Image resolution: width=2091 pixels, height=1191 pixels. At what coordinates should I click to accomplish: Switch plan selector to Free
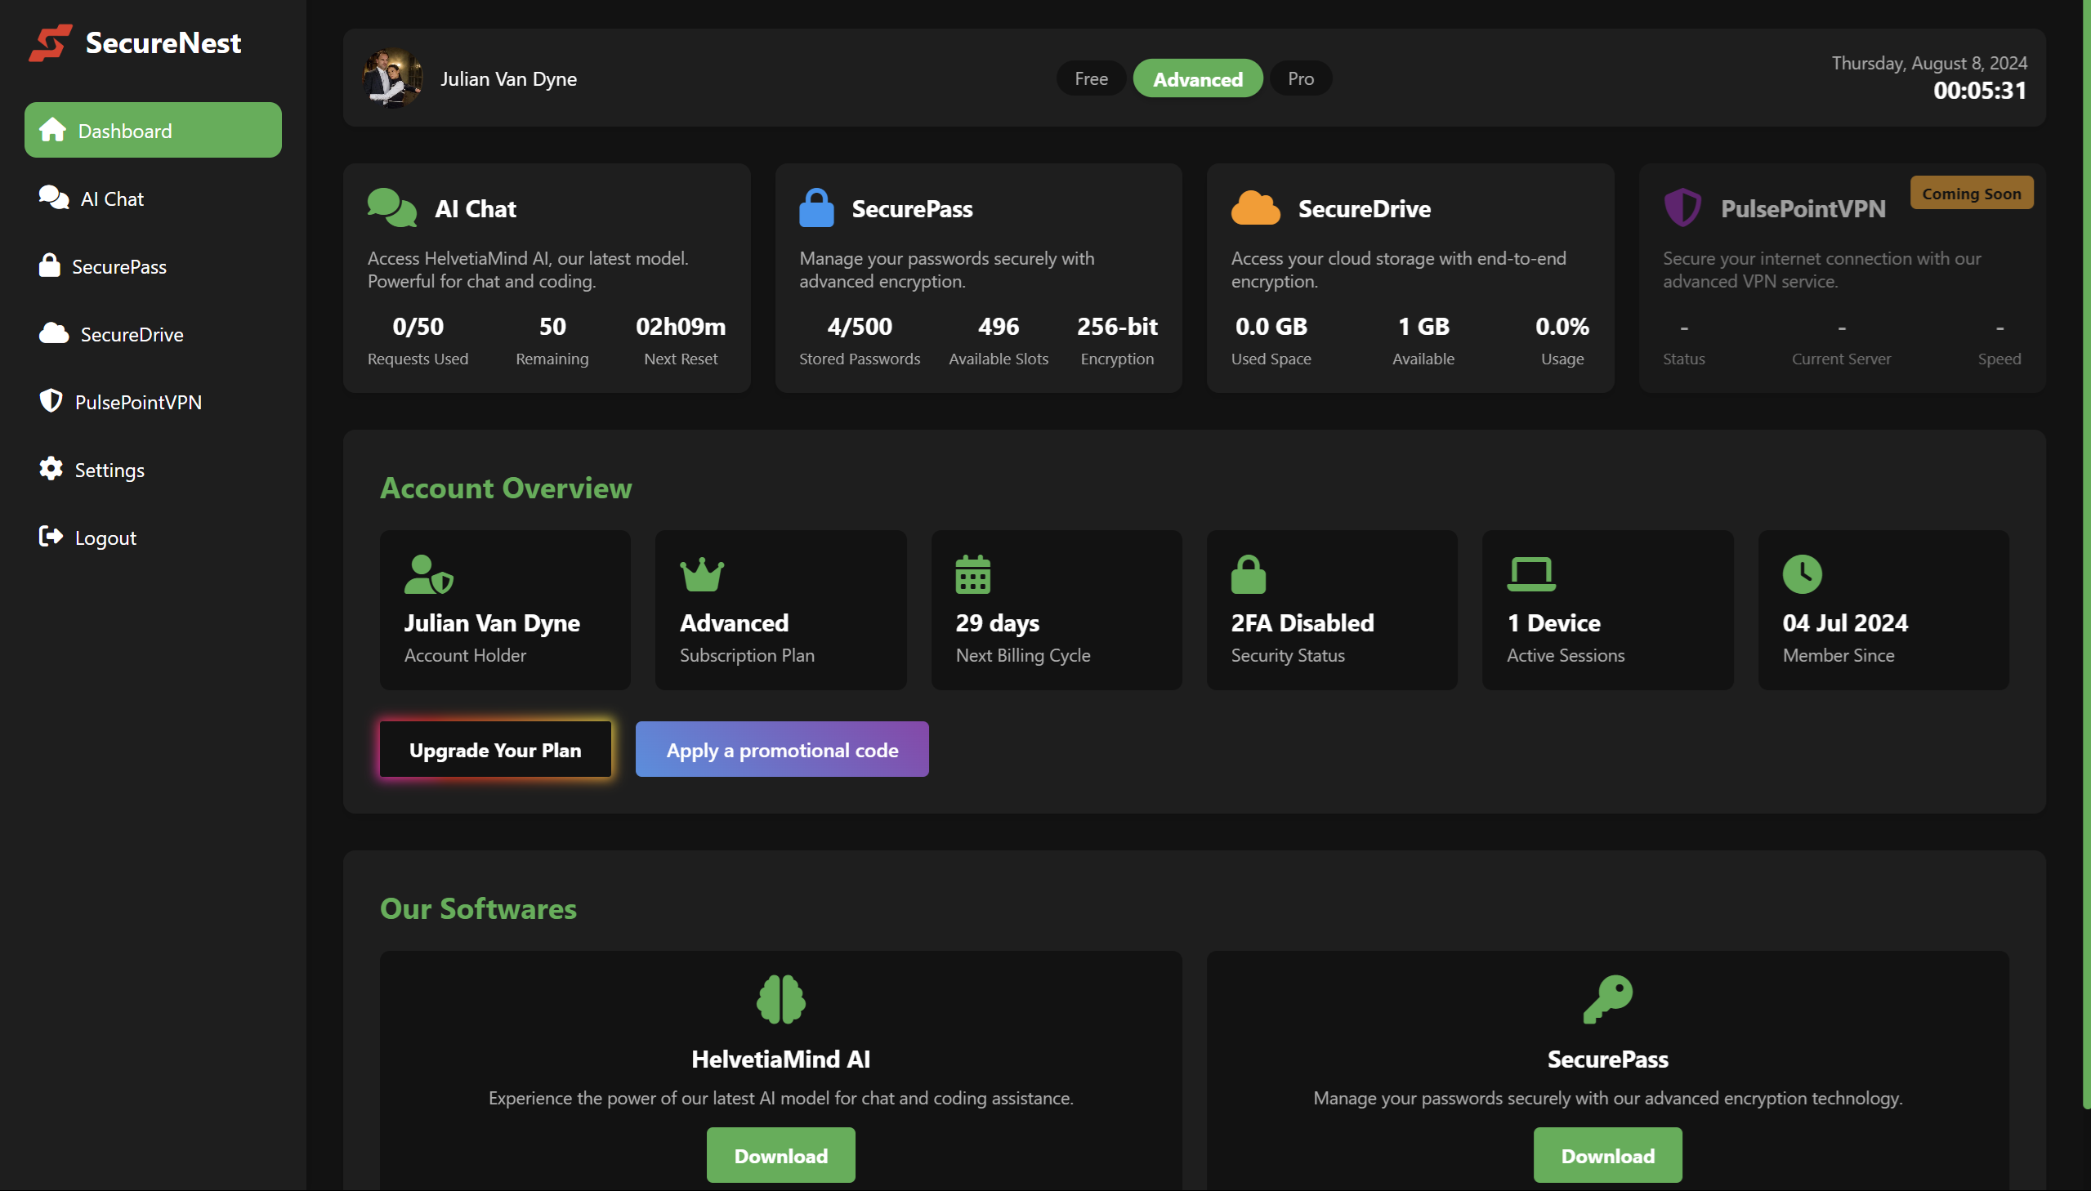(1091, 78)
